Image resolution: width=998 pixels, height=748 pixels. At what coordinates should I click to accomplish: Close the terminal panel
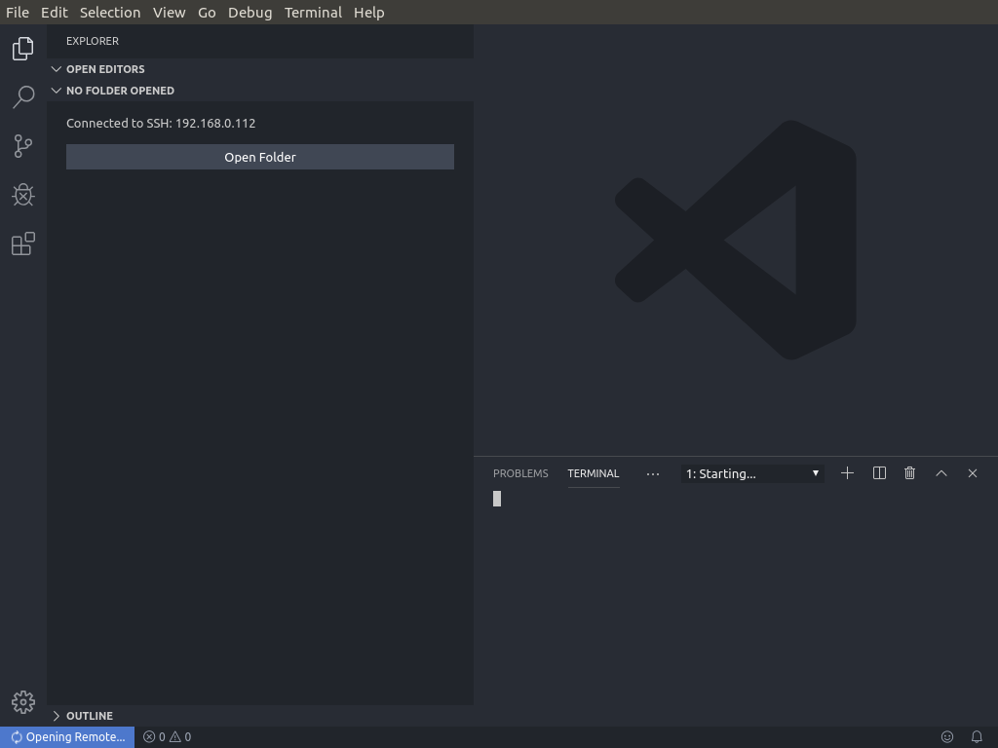[x=973, y=473]
